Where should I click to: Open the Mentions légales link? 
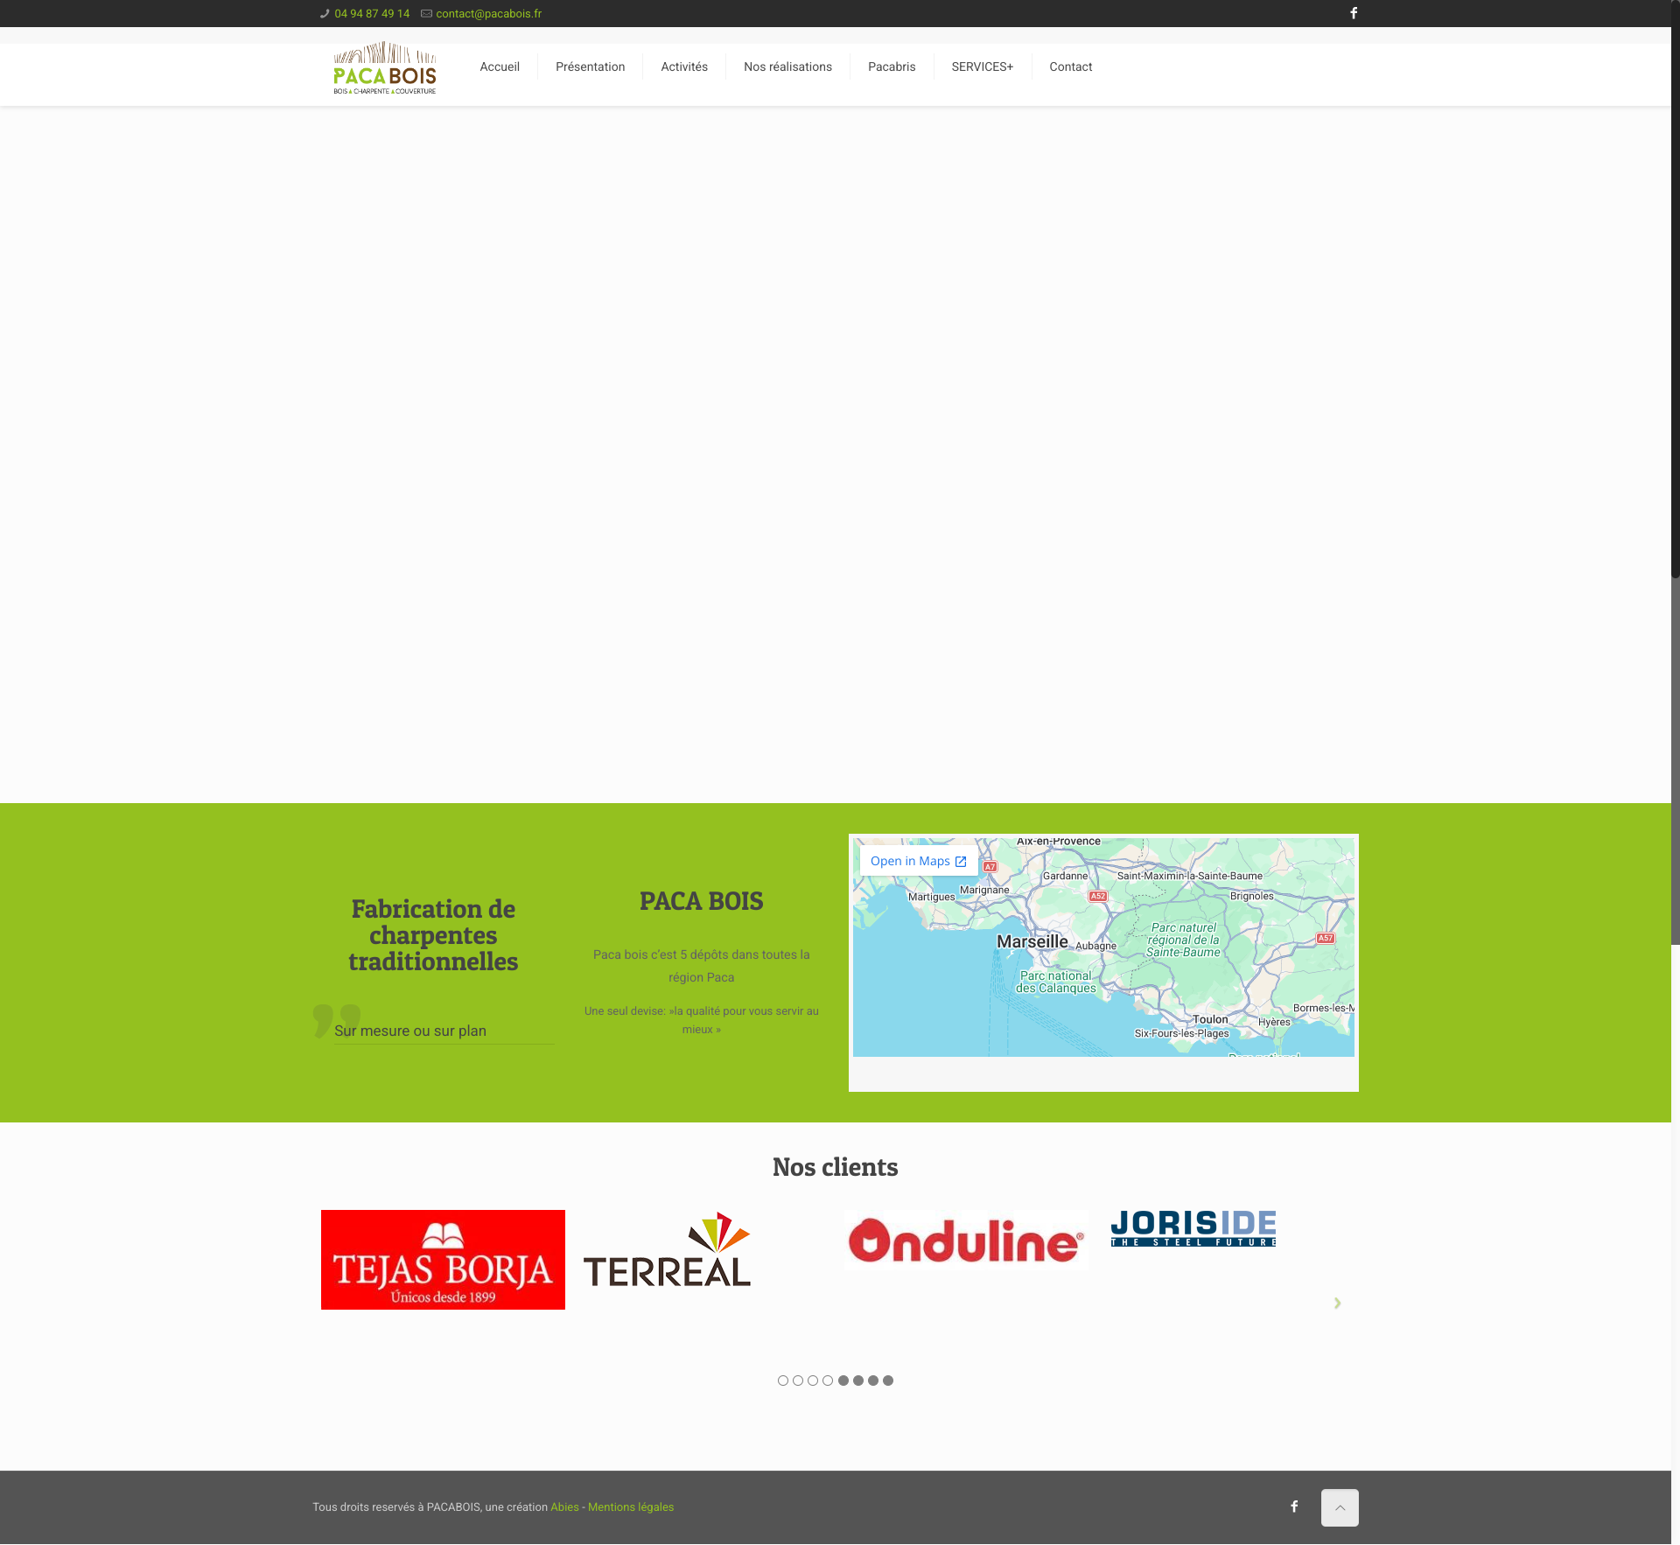click(x=631, y=1507)
